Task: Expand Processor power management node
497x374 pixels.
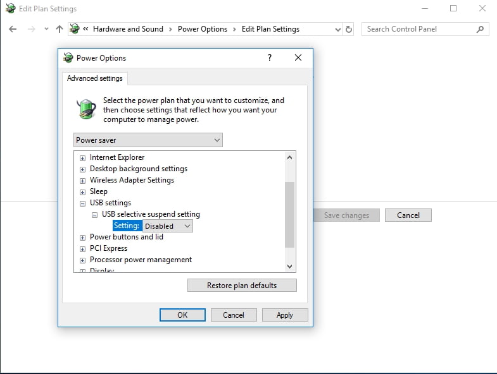Action: (82, 260)
